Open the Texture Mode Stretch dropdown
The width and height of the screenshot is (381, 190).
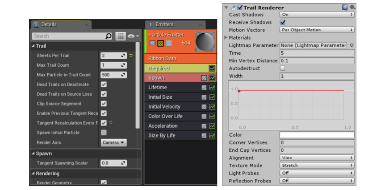(x=317, y=166)
